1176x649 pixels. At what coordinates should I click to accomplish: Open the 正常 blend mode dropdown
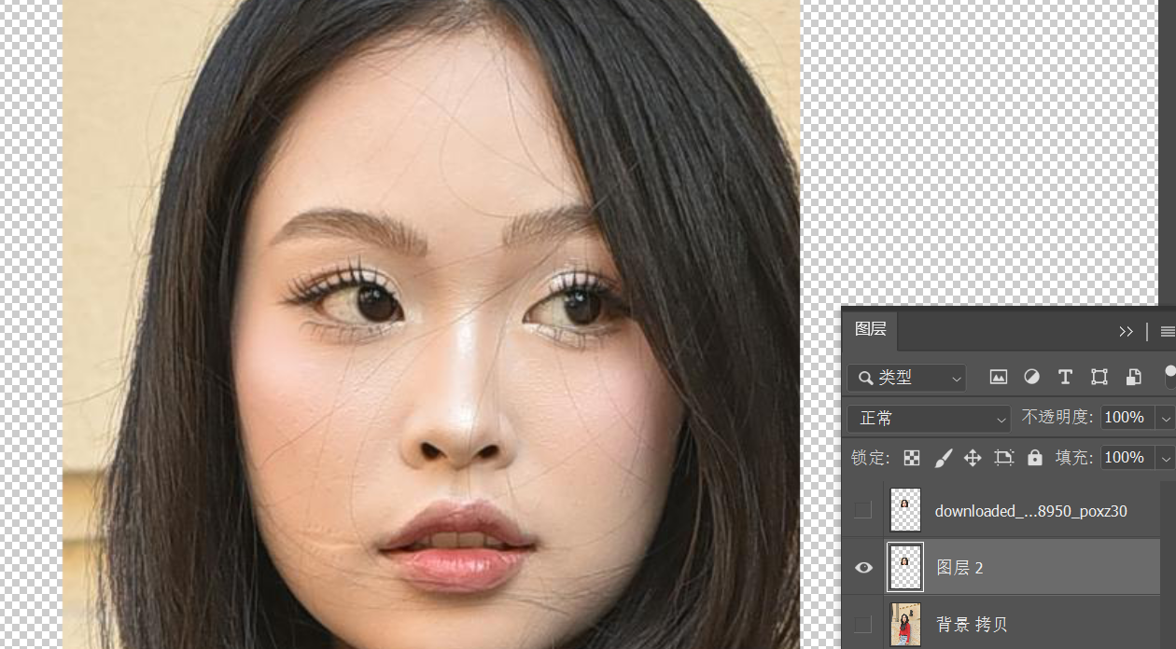coord(929,419)
